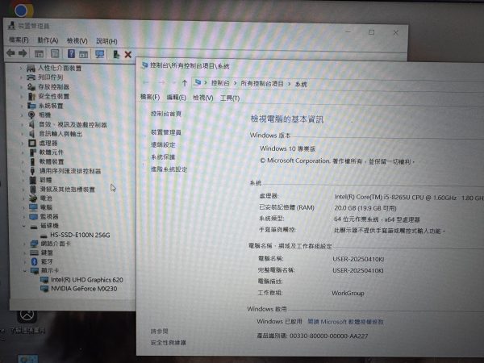Open 檔案(F) menu in the System window

click(150, 97)
